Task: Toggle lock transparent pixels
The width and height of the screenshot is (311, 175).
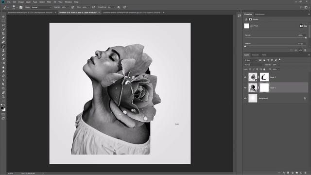Action: click(x=250, y=69)
